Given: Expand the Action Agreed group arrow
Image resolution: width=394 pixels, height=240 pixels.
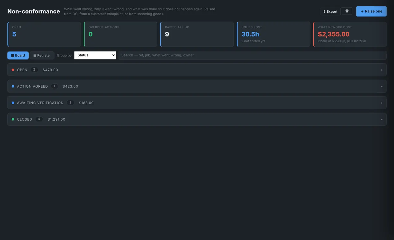Looking at the screenshot, I should tap(382, 86).
